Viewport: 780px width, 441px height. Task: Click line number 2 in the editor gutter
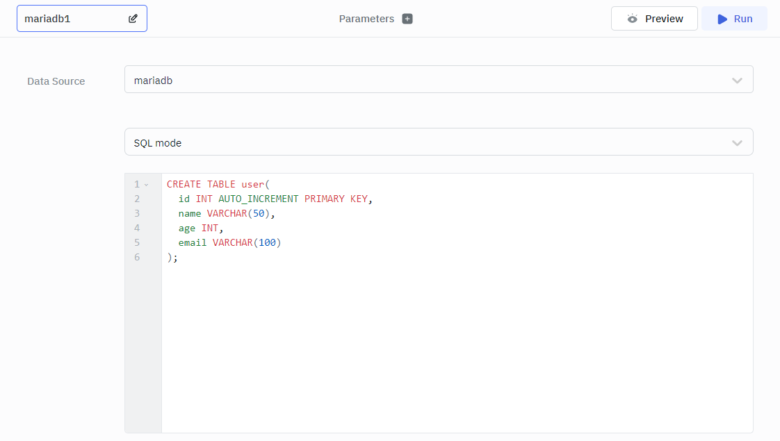pos(137,199)
